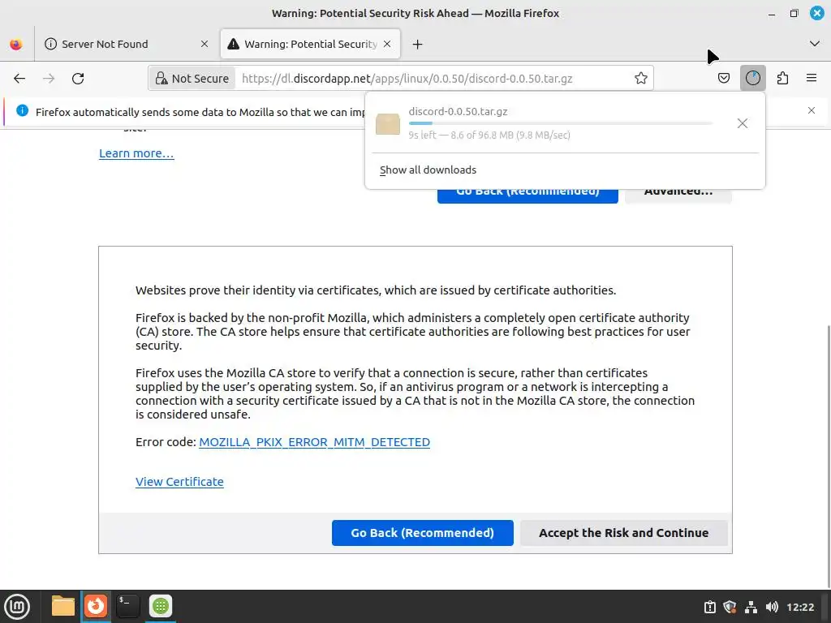This screenshot has width=831, height=623.
Task: Click the forward navigation arrow
Action: pyautogui.click(x=49, y=79)
